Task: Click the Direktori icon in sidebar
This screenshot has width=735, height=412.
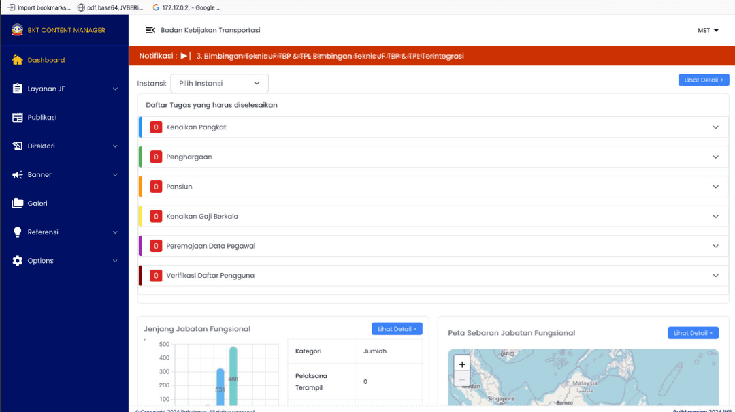Action: tap(17, 146)
